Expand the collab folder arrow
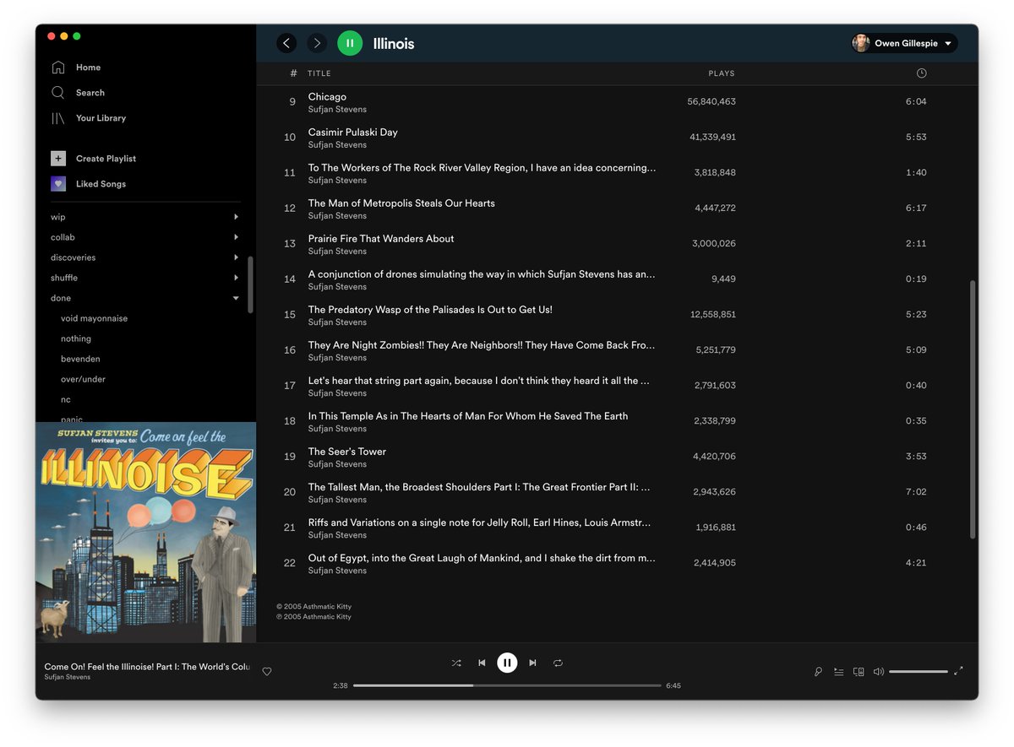1014x747 pixels. tap(236, 237)
